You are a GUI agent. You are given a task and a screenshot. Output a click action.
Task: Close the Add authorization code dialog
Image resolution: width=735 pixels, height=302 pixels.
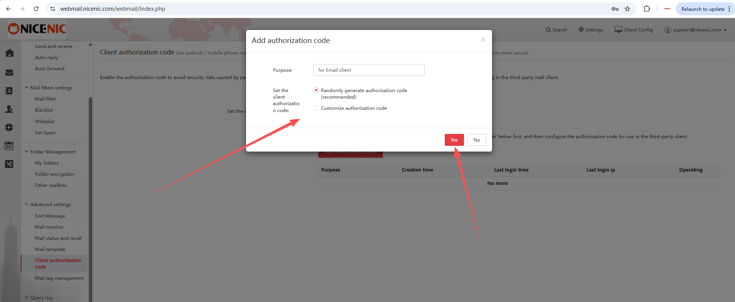tap(483, 40)
